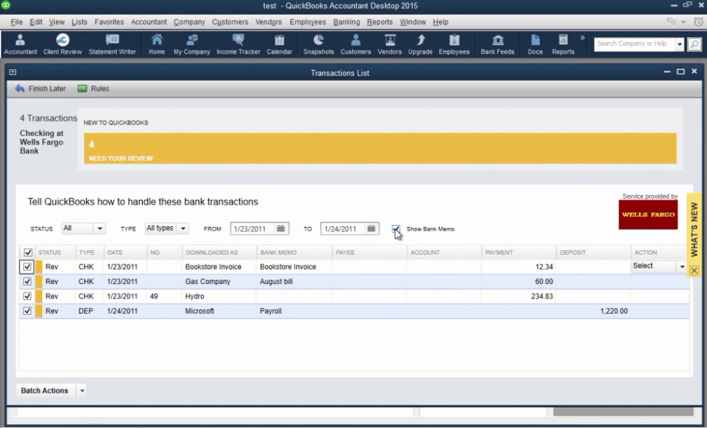Click Payee cell of Gas Company row
Screen dimensions: 707x428
(x=369, y=282)
